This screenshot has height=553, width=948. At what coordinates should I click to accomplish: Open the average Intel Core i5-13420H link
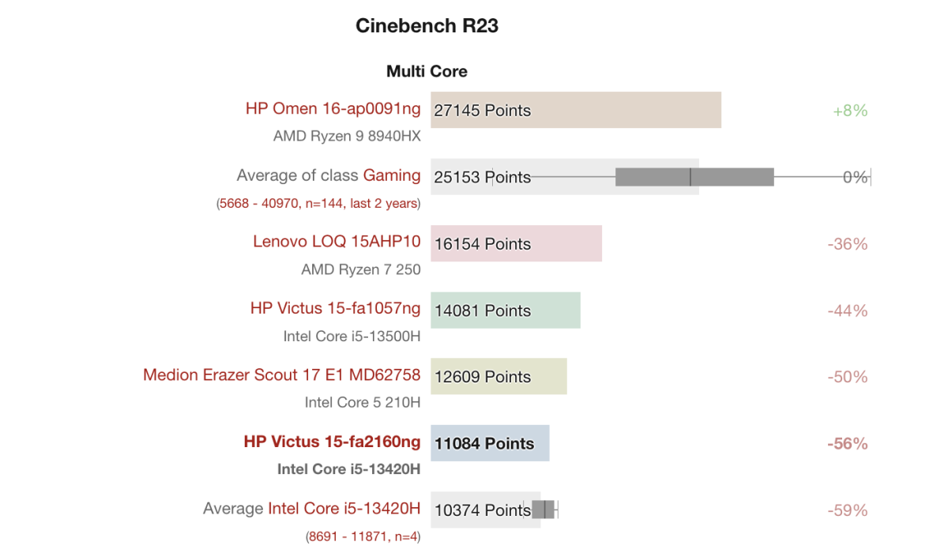coord(344,509)
